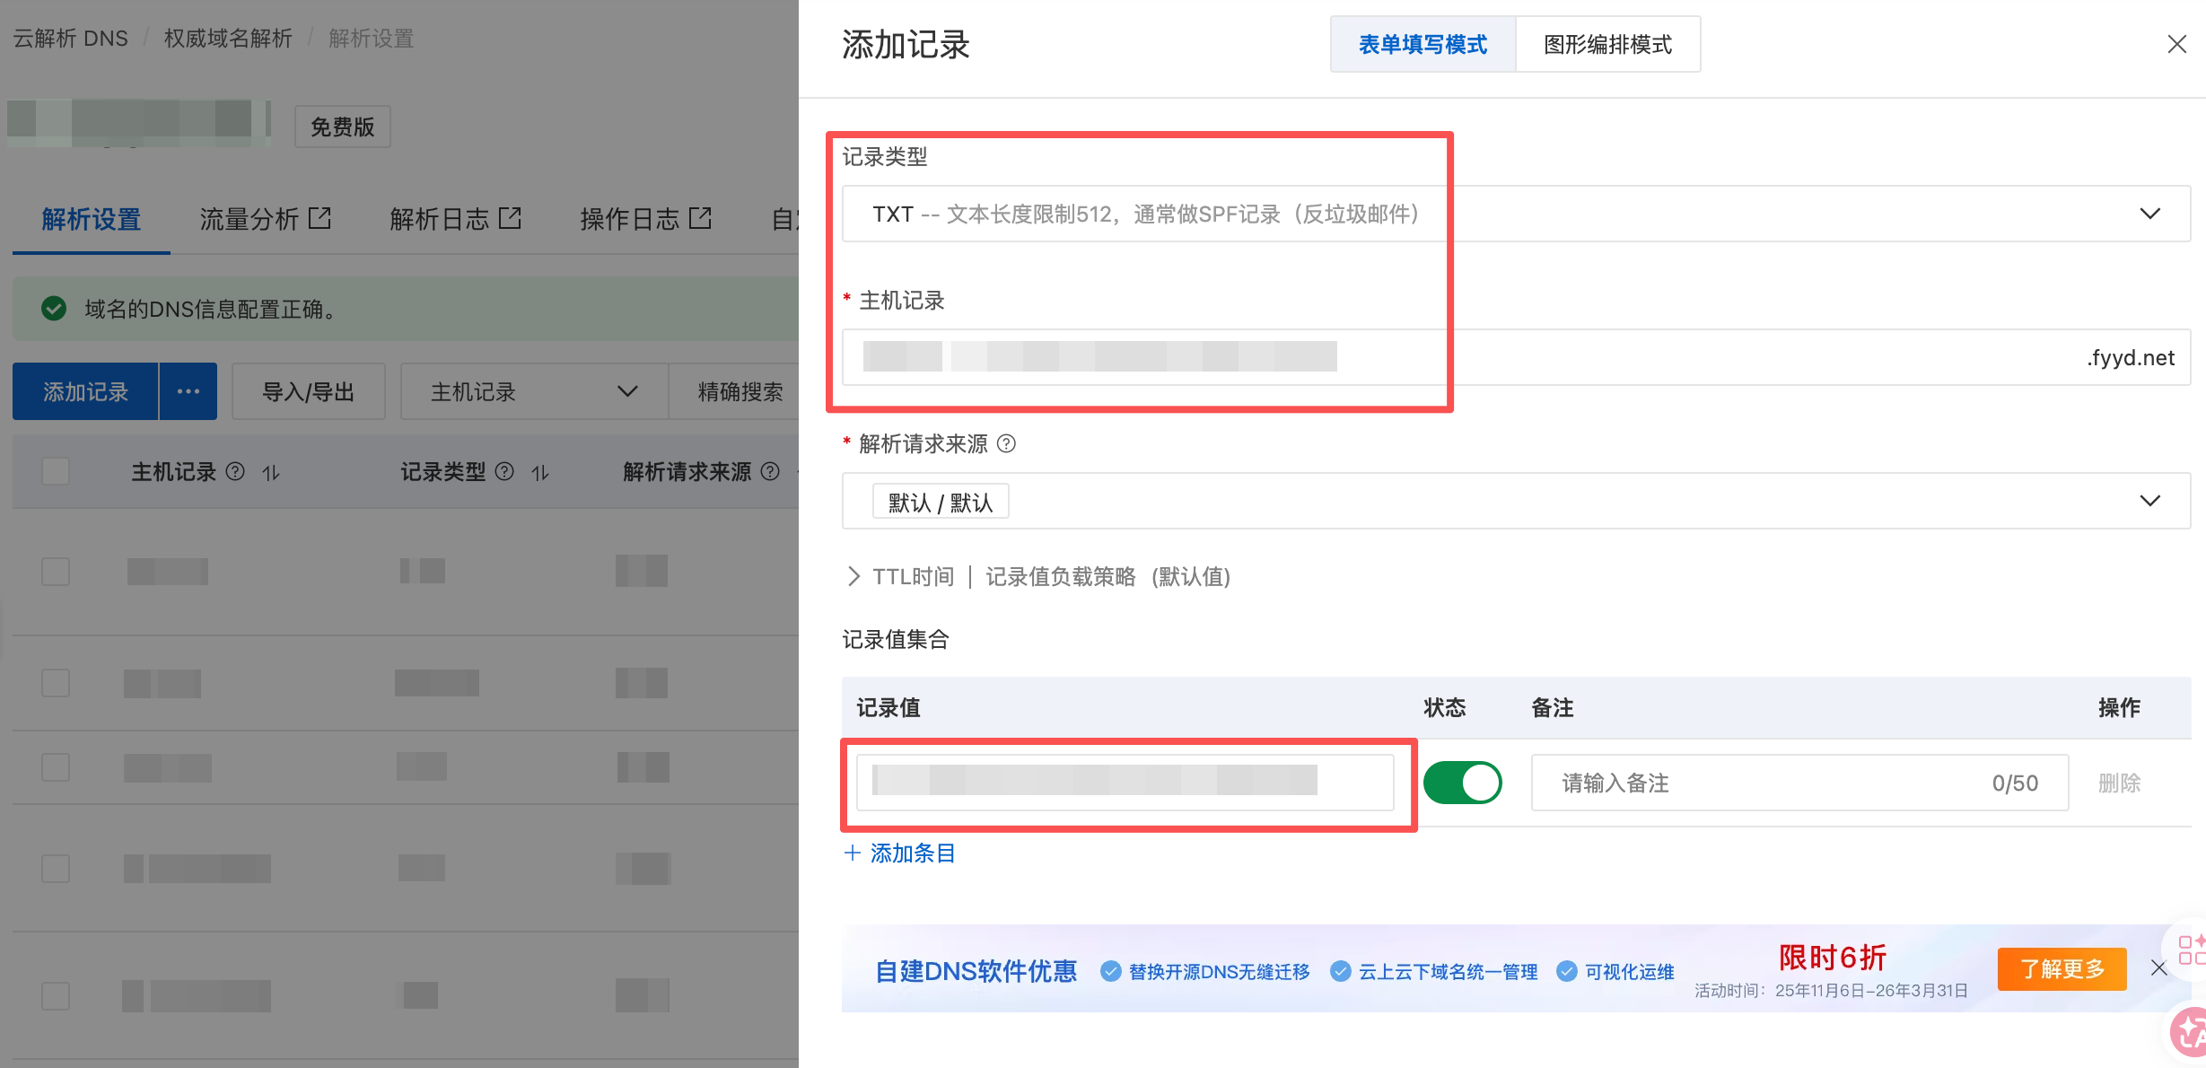Sort by 主机记录 column

click(271, 472)
